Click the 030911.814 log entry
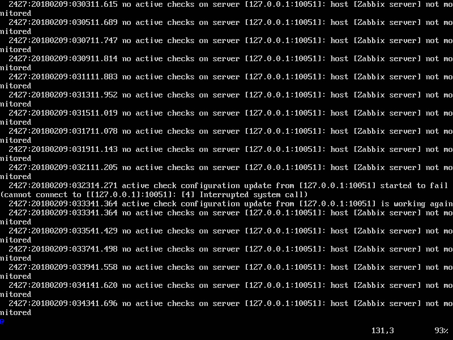 [226, 63]
